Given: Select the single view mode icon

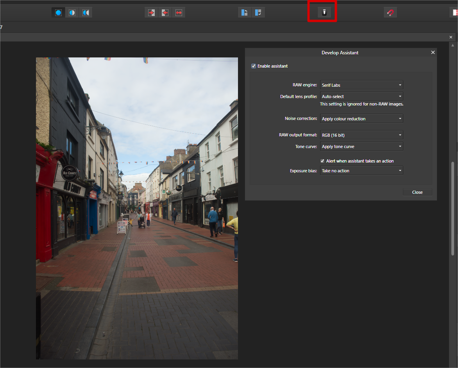Looking at the screenshot, I should 58,13.
